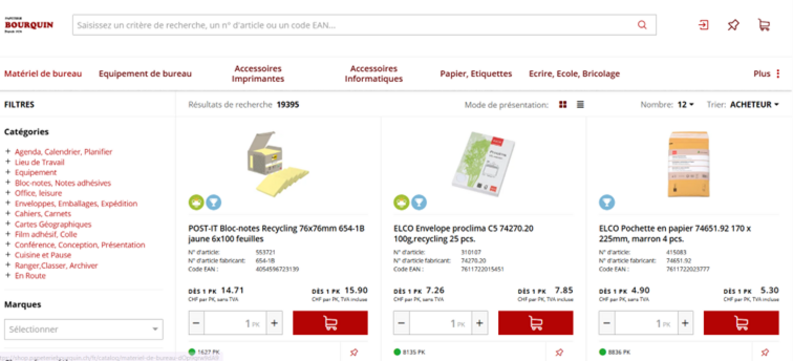Expand Cartes Géographiques category
793x361 pixels.
(x=8, y=224)
